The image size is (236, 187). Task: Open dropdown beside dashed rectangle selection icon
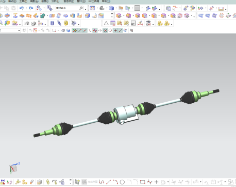(58, 30)
